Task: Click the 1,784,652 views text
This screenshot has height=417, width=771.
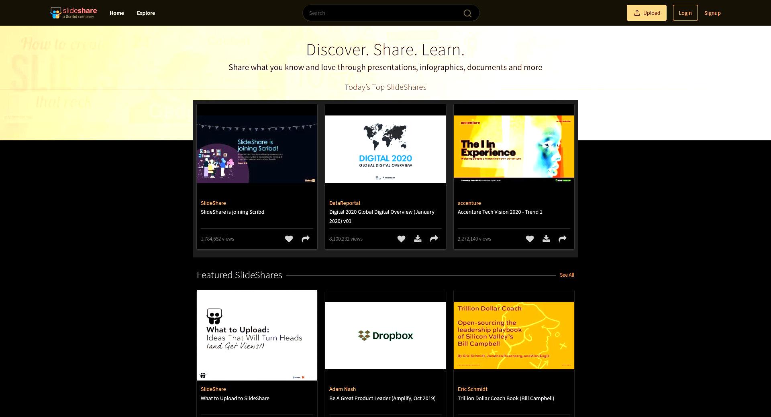Action: (217, 239)
